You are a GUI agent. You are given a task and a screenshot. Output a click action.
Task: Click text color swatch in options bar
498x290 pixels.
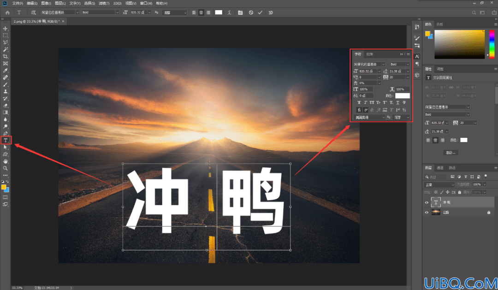(x=219, y=12)
